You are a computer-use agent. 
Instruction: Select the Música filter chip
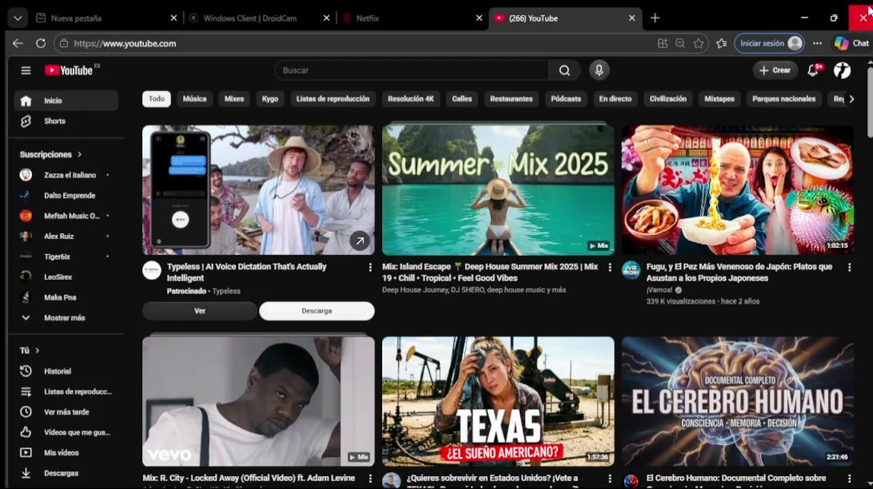(x=194, y=99)
